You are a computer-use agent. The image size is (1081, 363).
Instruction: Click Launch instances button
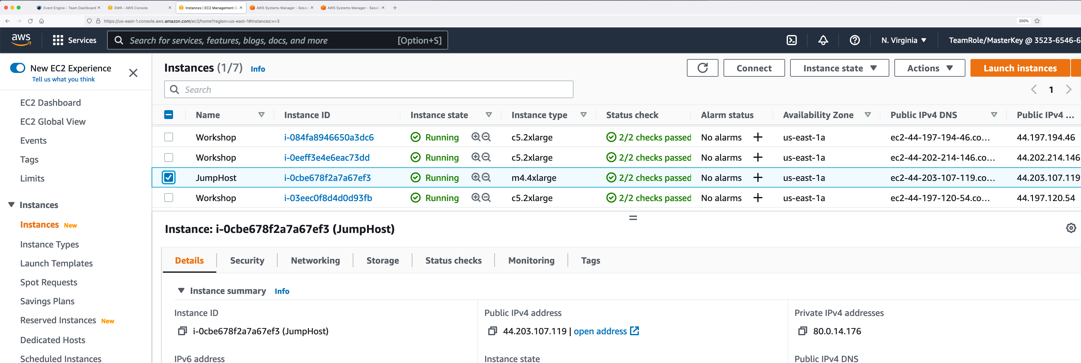coord(1020,68)
